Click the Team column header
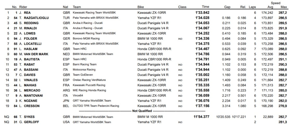This screenshot has width=289, height=138. click(x=77, y=7)
